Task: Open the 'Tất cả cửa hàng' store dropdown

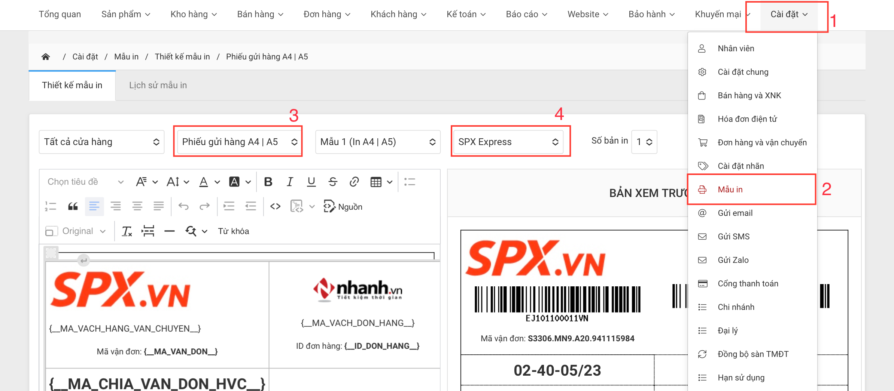Action: click(x=101, y=142)
